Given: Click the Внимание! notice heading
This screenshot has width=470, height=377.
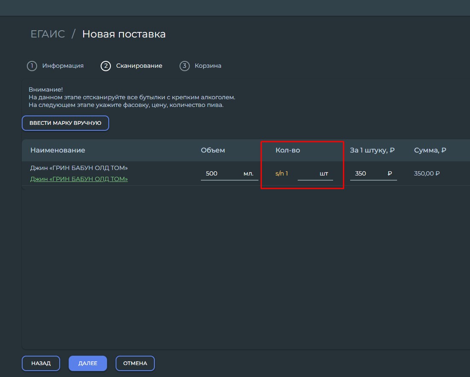Looking at the screenshot, I should click(x=46, y=89).
